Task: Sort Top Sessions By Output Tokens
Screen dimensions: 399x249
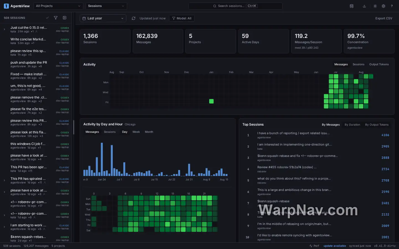Action: point(377,125)
